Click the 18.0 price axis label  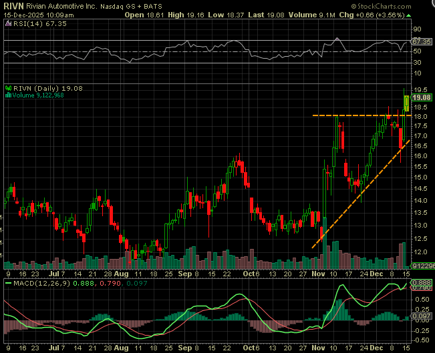[420, 117]
